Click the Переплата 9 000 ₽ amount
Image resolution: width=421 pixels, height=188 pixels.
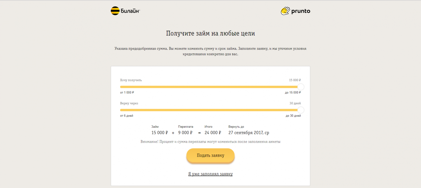(x=185, y=133)
